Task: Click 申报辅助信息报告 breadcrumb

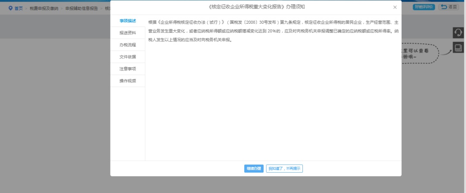Action: point(82,8)
